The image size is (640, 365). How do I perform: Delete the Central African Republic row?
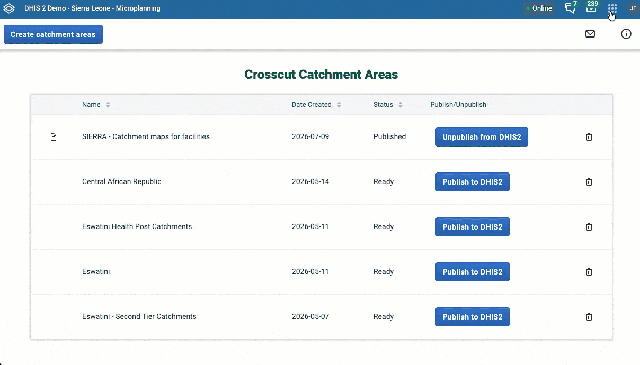[x=589, y=182]
